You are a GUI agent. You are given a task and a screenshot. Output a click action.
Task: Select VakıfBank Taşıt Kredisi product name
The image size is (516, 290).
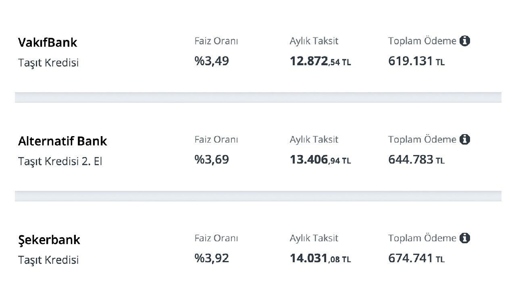coord(48,63)
